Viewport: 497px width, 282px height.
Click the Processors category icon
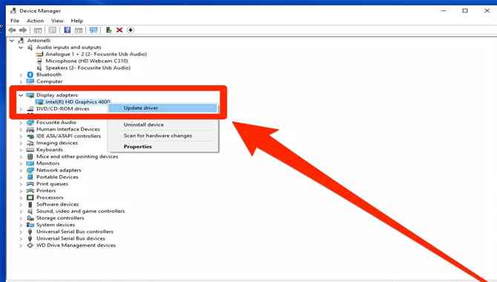[30, 197]
